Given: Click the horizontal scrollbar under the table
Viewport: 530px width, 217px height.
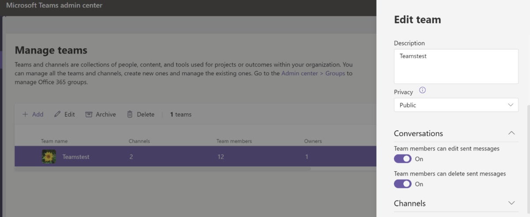Looking at the screenshot, I should pyautogui.click(x=163, y=169).
